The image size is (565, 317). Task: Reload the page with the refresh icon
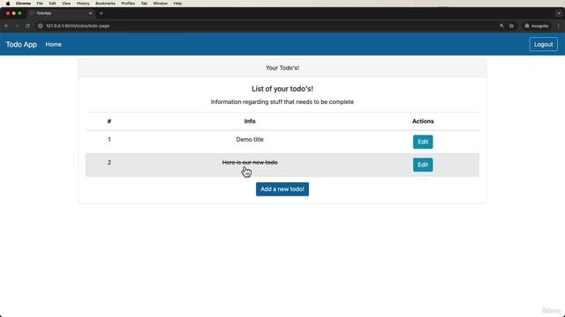[x=27, y=26]
